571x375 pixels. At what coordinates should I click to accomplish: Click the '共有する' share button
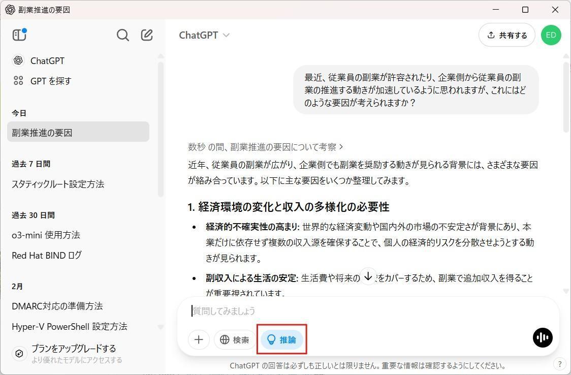pos(506,35)
